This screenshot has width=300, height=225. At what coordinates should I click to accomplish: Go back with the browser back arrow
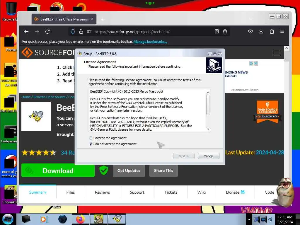[26, 32]
